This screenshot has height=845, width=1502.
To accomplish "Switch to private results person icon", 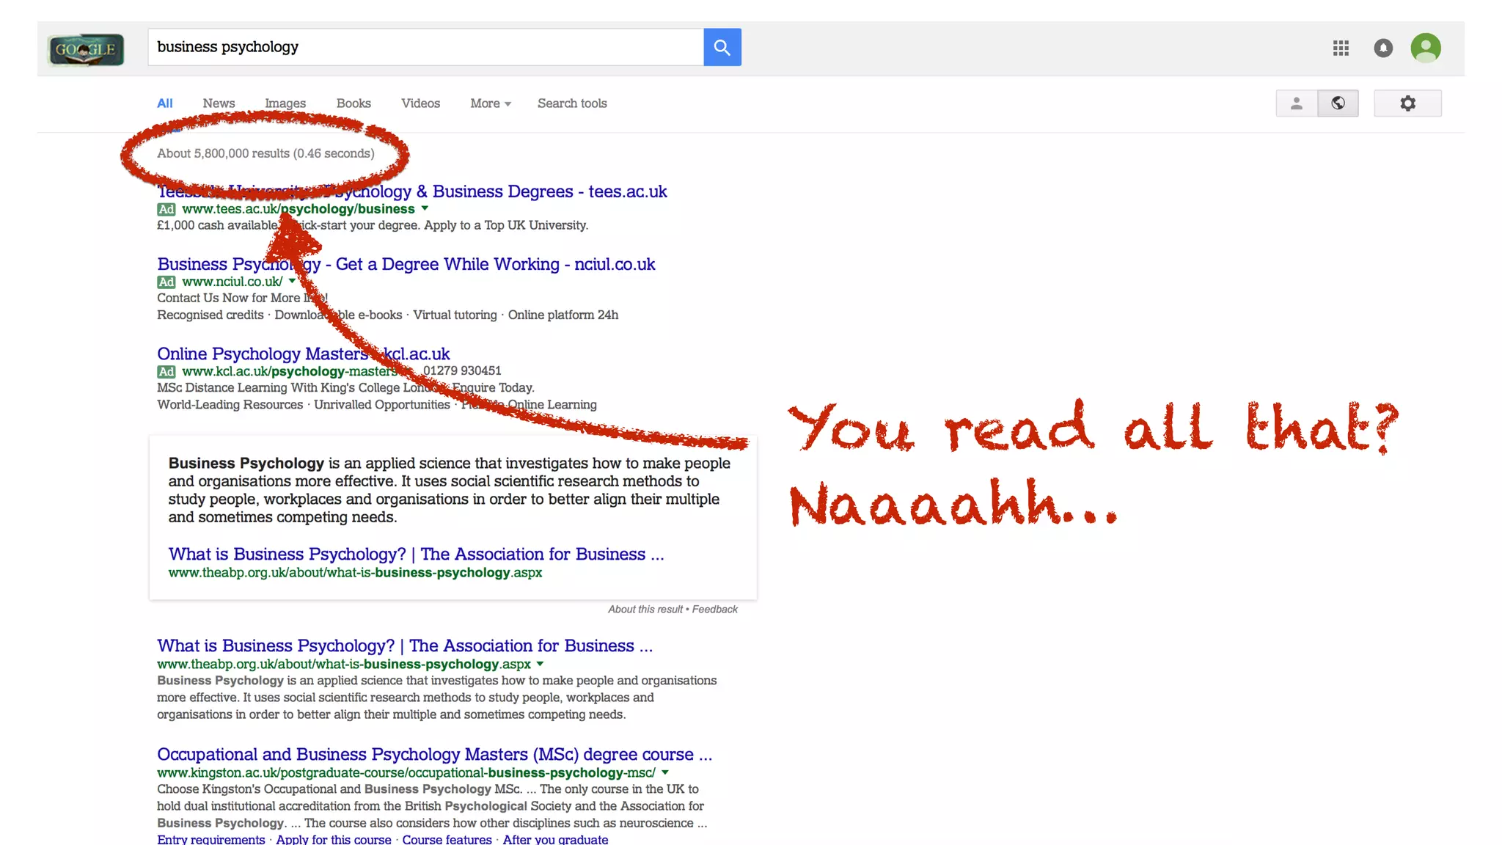I will click(x=1297, y=103).
